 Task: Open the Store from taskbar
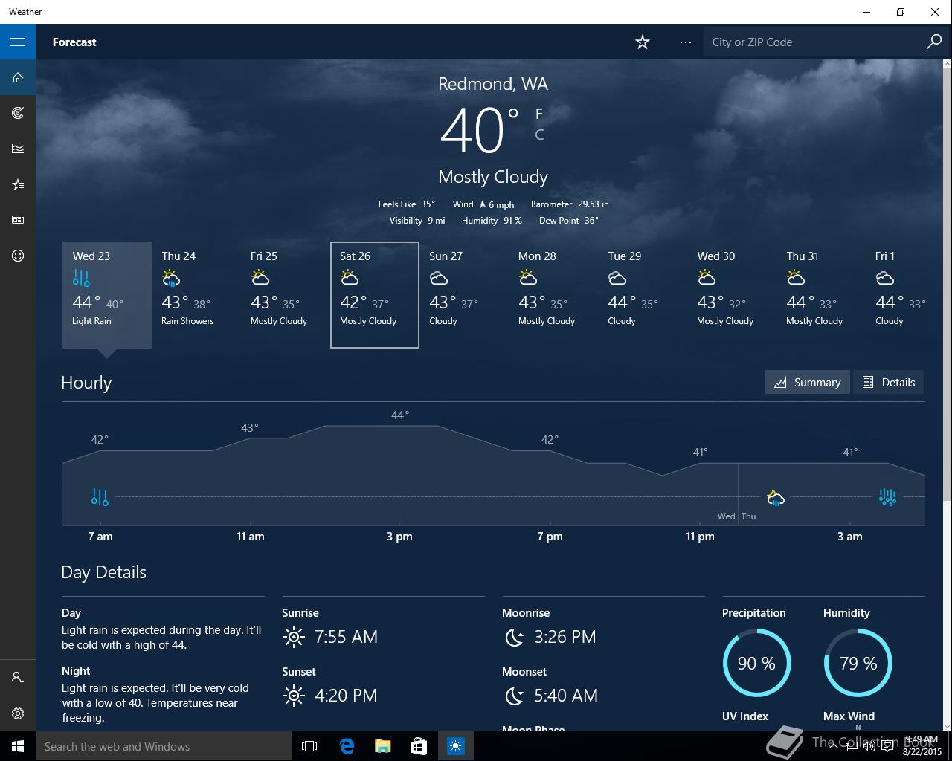[419, 746]
